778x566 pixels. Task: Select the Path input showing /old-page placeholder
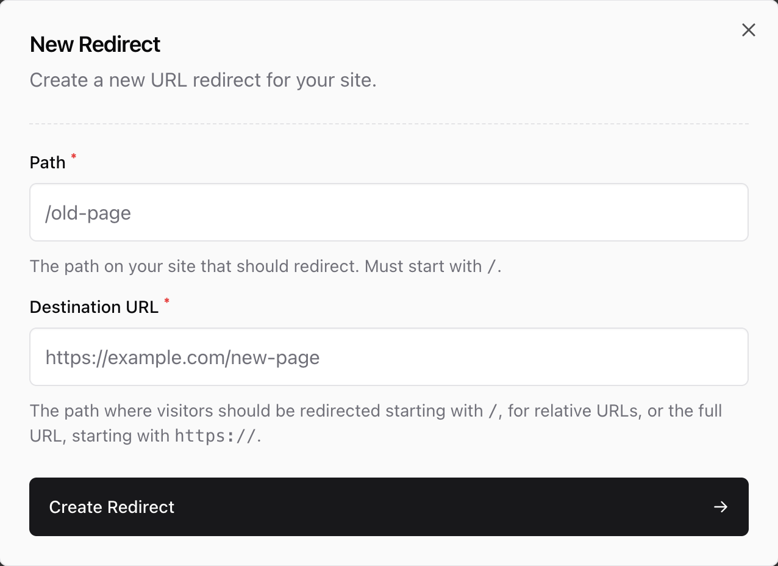click(389, 212)
